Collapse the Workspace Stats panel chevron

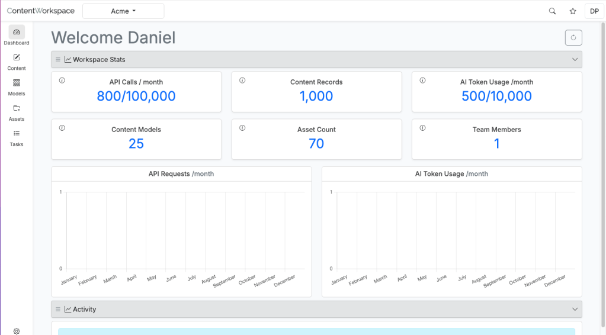(575, 60)
